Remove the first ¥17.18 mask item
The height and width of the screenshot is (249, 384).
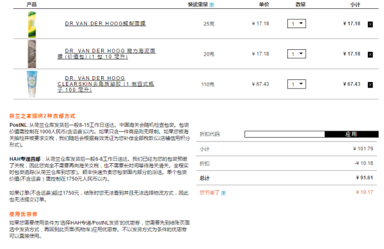370,24
